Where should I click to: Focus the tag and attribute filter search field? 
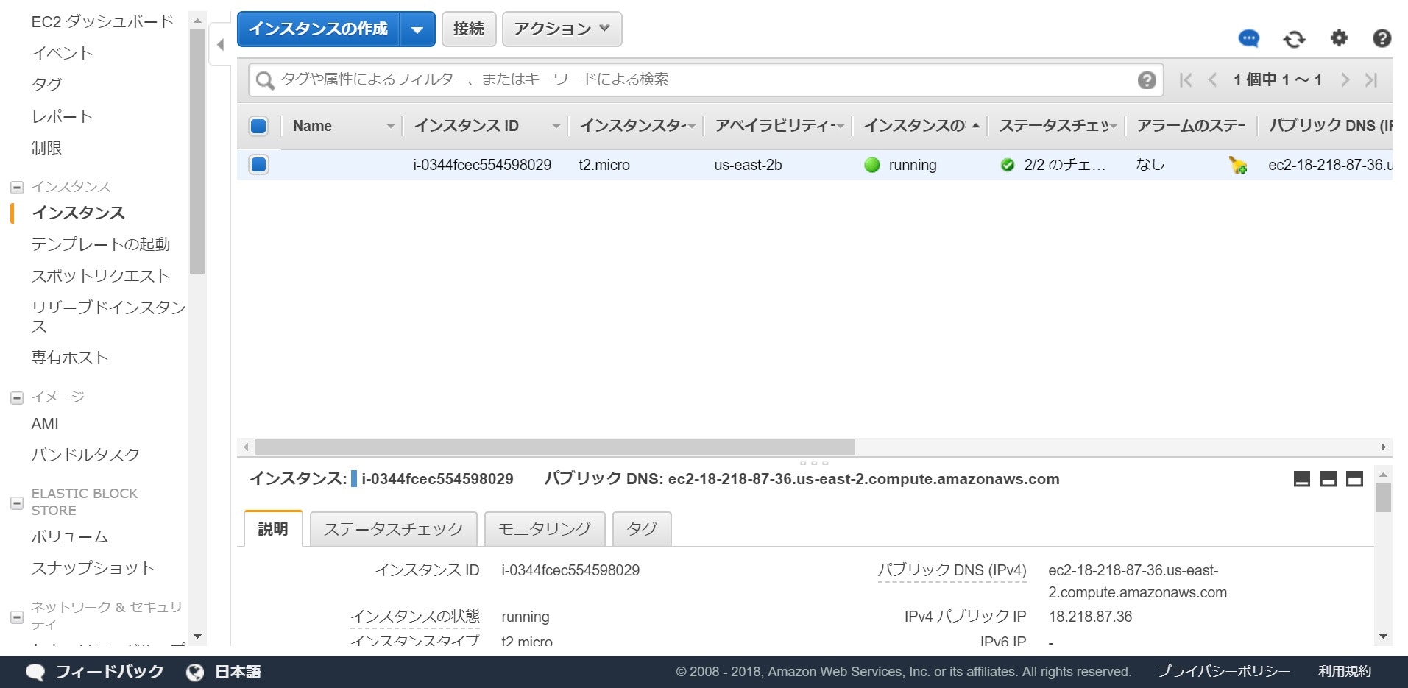click(x=707, y=80)
